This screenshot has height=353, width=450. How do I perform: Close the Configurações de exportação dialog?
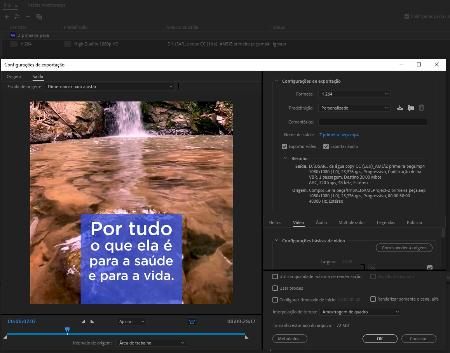tap(437, 64)
